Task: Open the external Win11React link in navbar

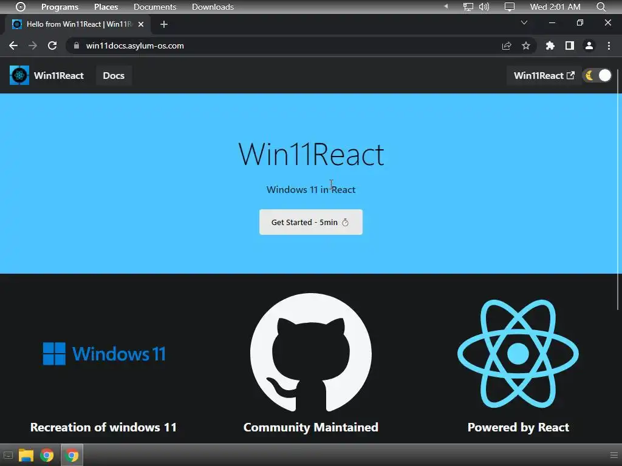Action: tap(544, 75)
